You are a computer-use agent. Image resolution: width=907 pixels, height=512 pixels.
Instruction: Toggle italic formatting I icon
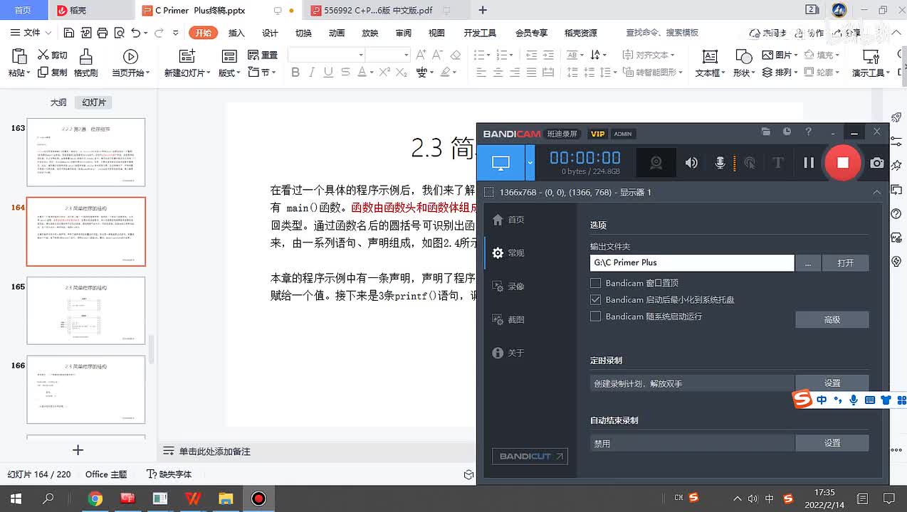tap(311, 72)
